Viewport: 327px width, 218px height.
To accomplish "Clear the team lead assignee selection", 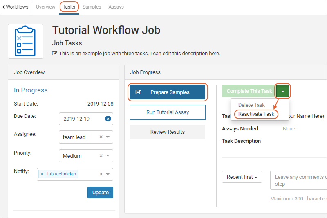I will (101, 137).
